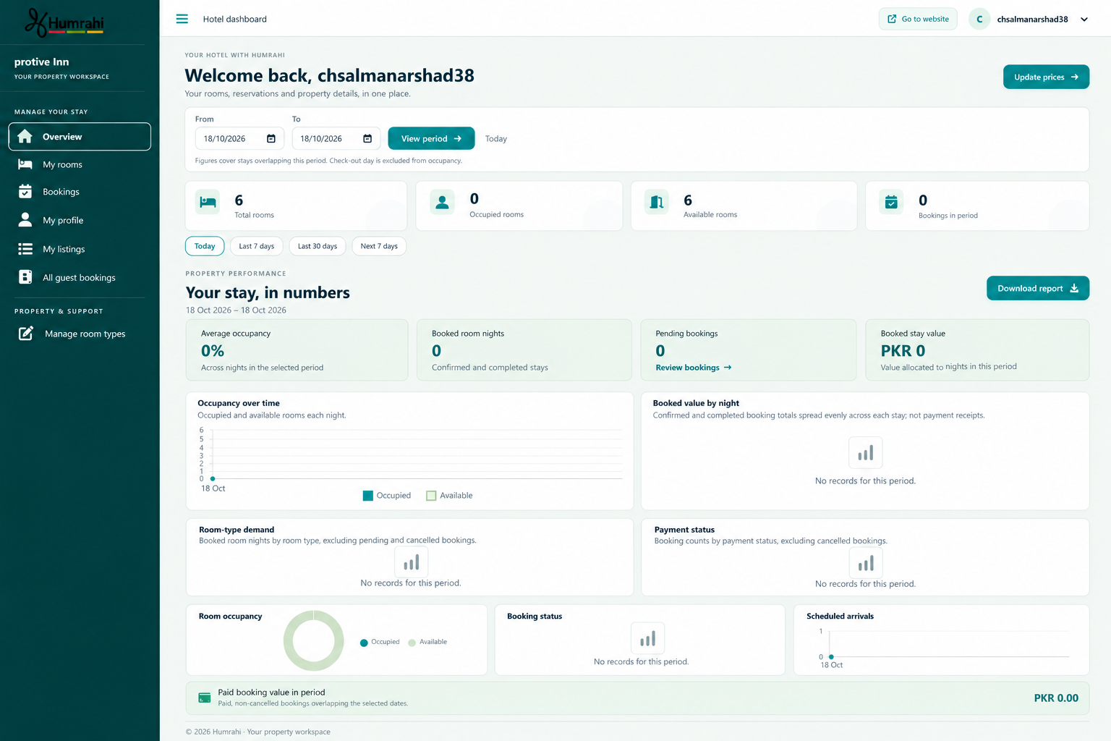1111x741 pixels.
Task: Click the 'PKR 0.00' paid value
Action: click(1056, 698)
